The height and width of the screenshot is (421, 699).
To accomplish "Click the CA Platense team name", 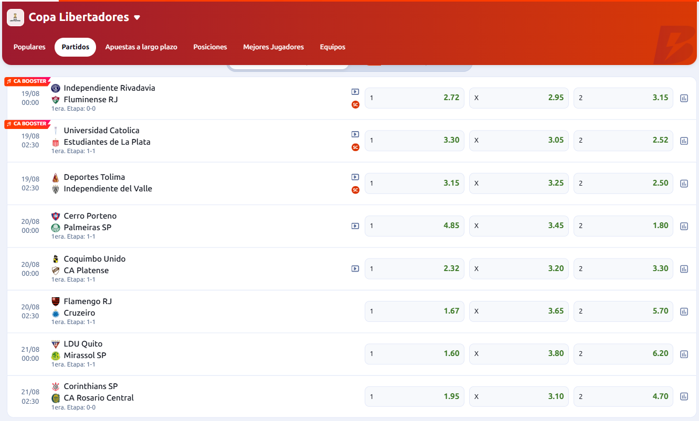I will tap(87, 271).
